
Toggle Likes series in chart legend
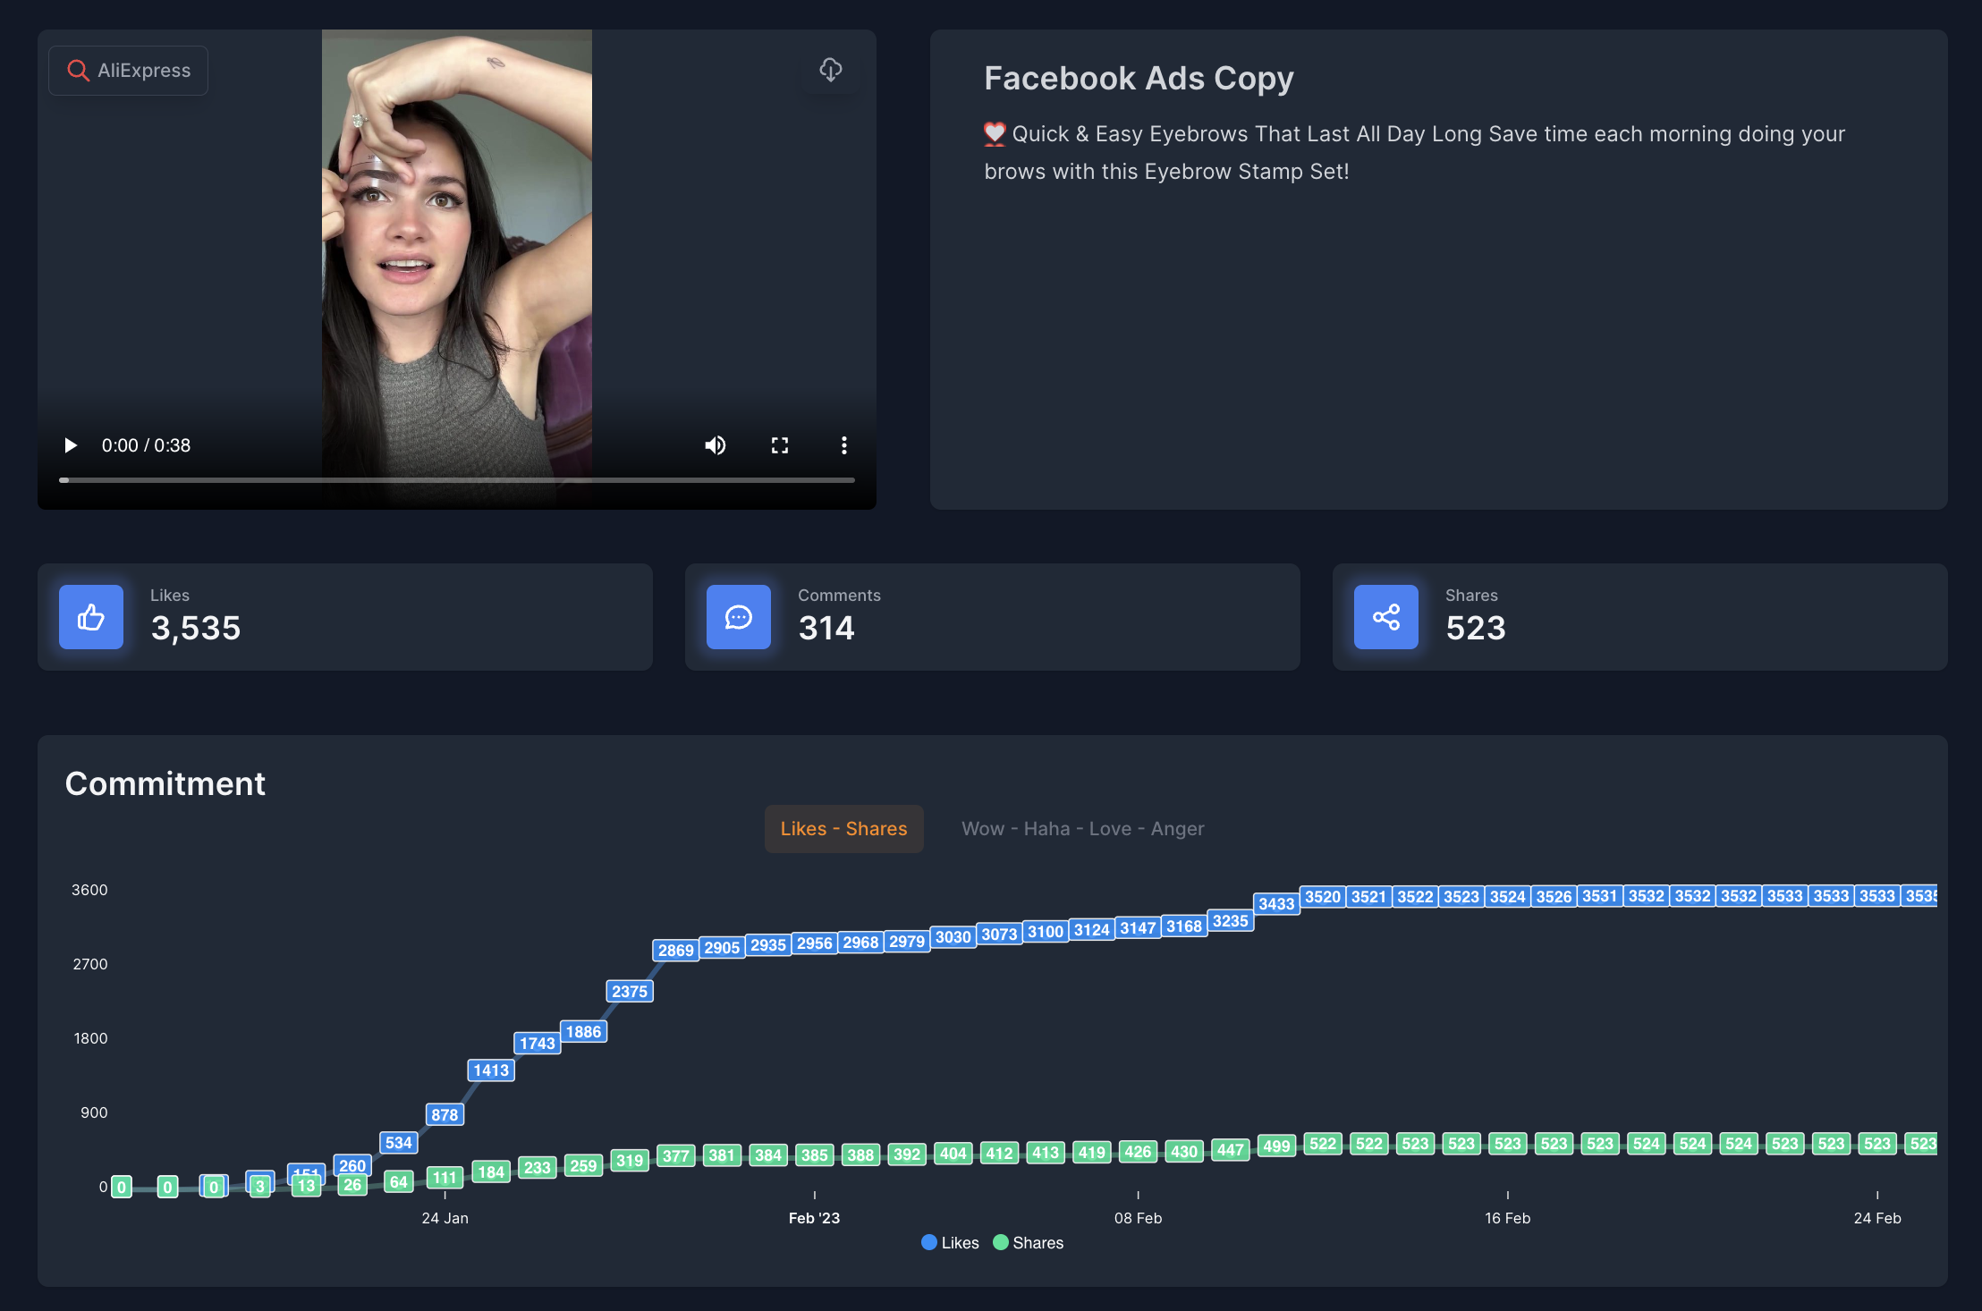click(x=950, y=1243)
